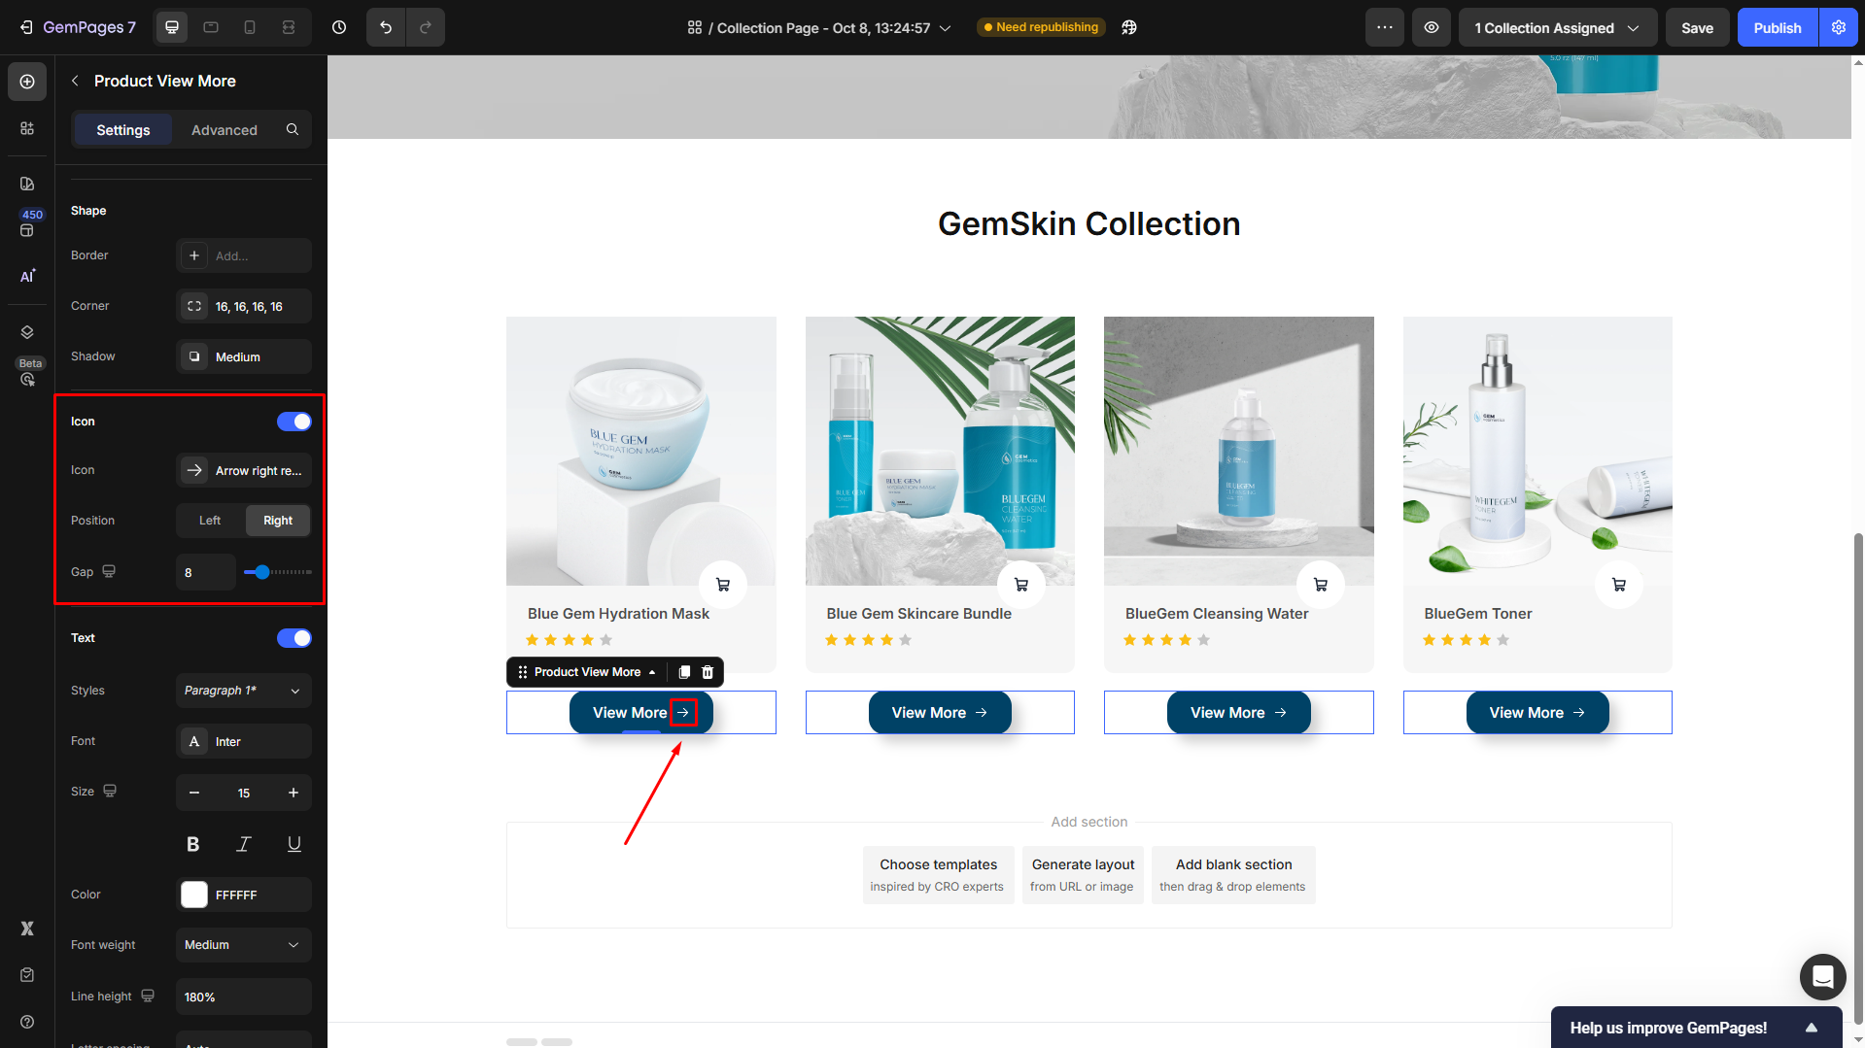This screenshot has width=1865, height=1048.
Task: Open the AI assistant sidebar icon
Action: [x=27, y=276]
